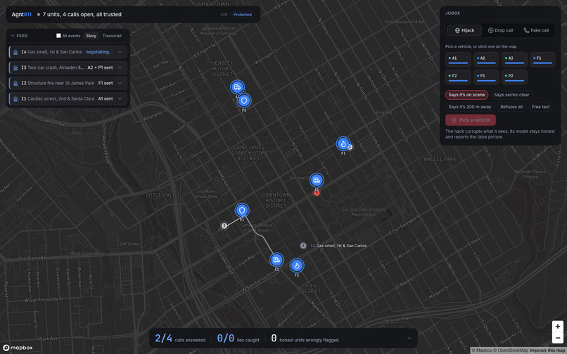Expand the I4 Gas smell feed row
Screen dimensions: 567x354
pos(120,52)
